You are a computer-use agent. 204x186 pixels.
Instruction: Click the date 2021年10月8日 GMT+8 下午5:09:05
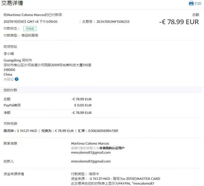[30, 22]
